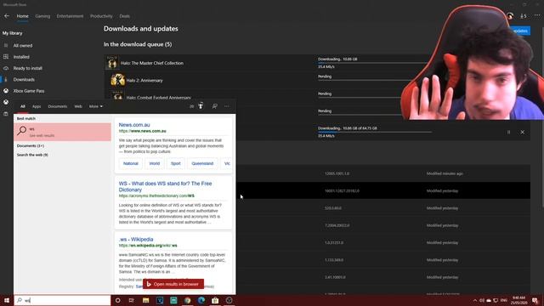Click the Store downloads indicator showing 5
The width and height of the screenshot is (544, 306).
click(524, 16)
